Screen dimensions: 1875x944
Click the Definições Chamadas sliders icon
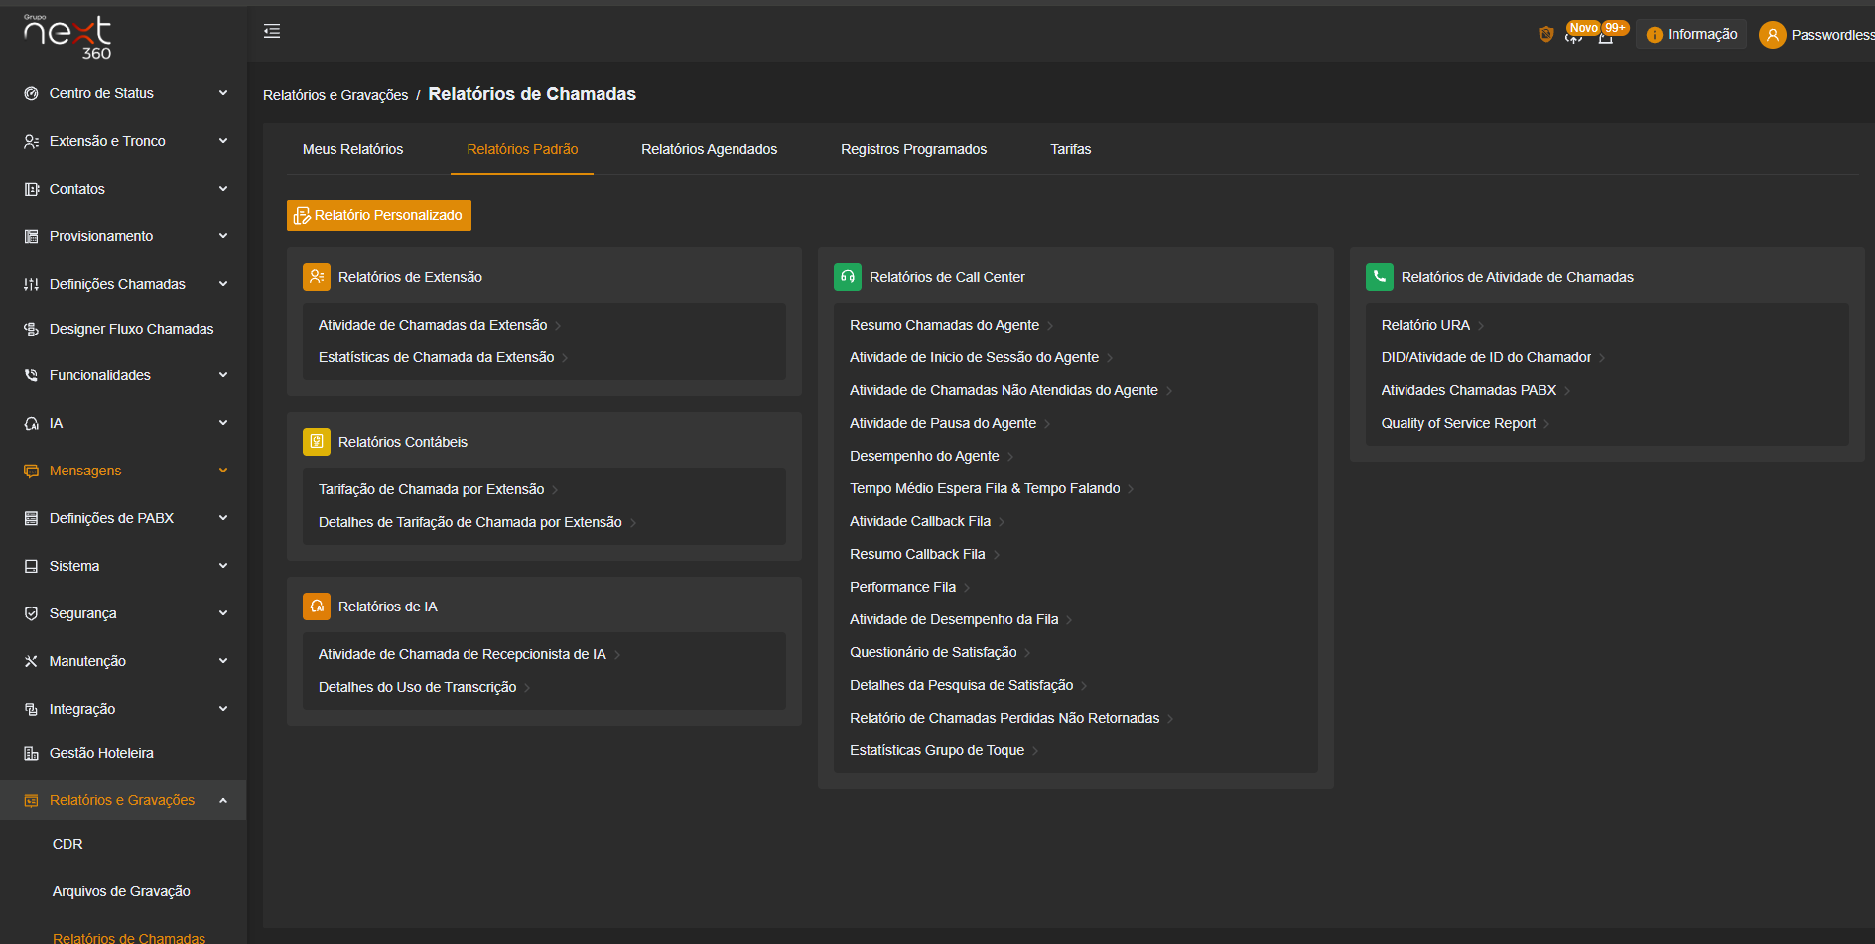(31, 284)
